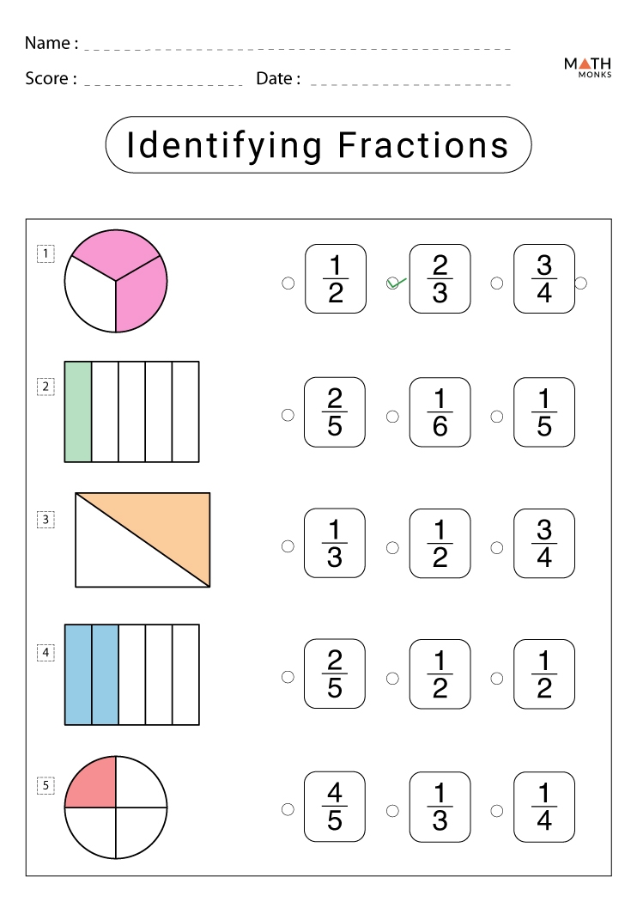This screenshot has width=637, height=902.
Task: Choose the 1/2 radio button in question 3
Action: (392, 547)
